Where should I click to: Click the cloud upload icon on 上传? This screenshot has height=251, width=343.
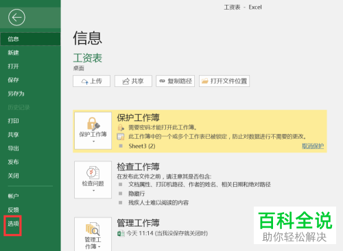click(85, 81)
